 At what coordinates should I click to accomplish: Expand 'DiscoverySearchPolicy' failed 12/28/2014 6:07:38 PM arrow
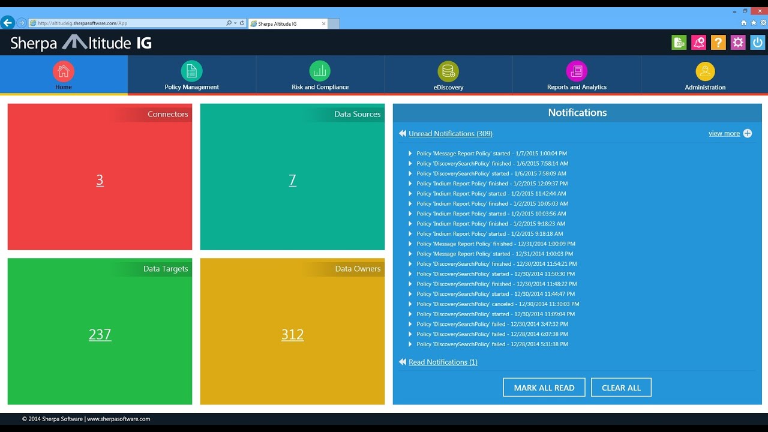point(410,334)
